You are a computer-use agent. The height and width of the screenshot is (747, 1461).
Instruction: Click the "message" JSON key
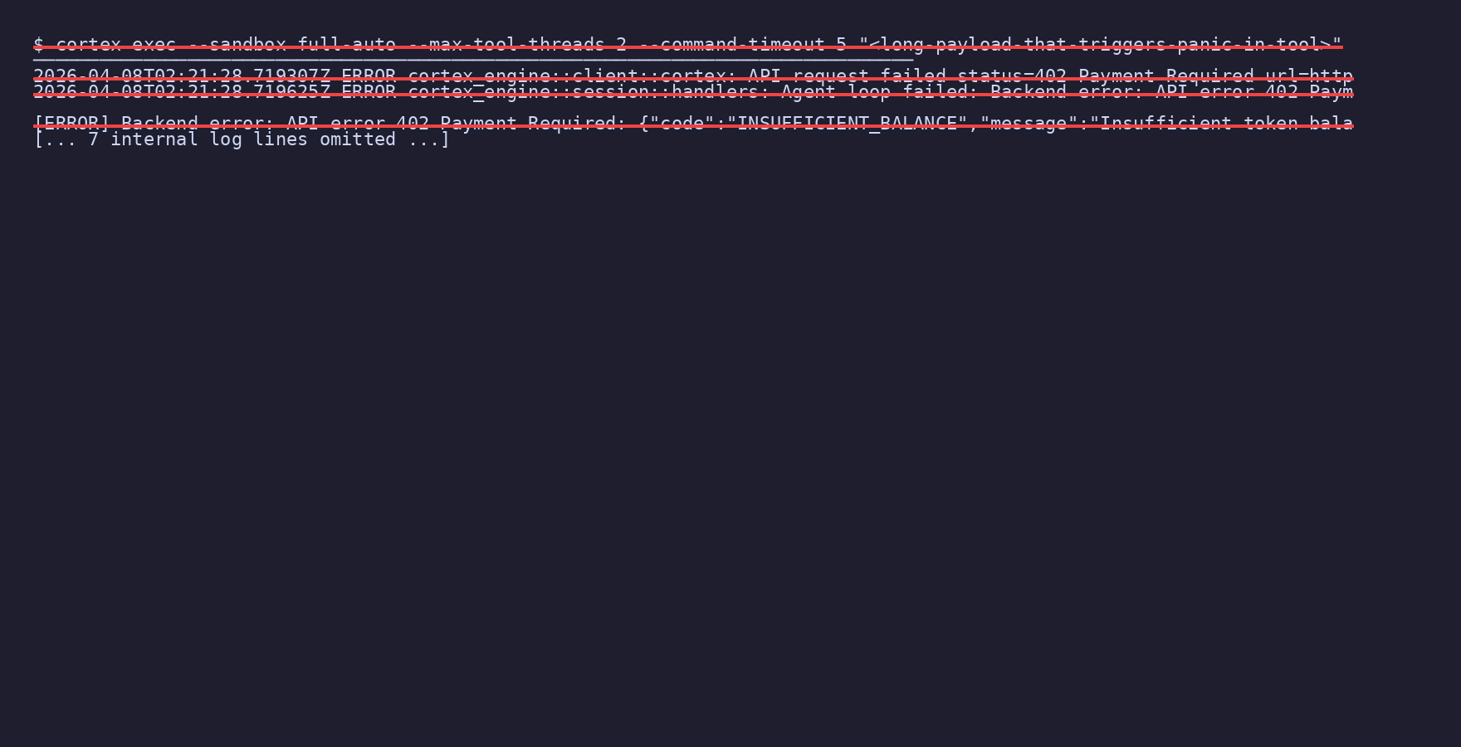pyautogui.click(x=1029, y=124)
